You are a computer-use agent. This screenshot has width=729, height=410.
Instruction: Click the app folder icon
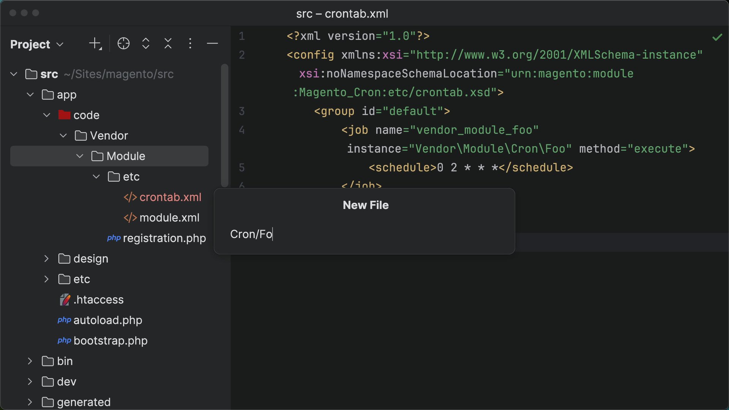pos(47,95)
